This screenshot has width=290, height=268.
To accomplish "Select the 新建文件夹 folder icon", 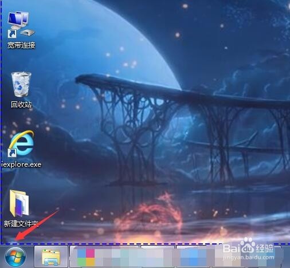I will (x=19, y=203).
